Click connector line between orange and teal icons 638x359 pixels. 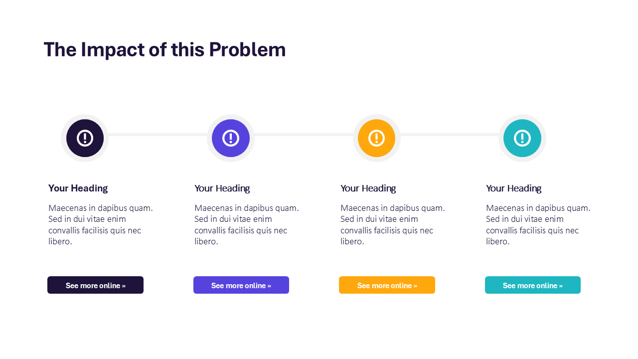(x=449, y=135)
